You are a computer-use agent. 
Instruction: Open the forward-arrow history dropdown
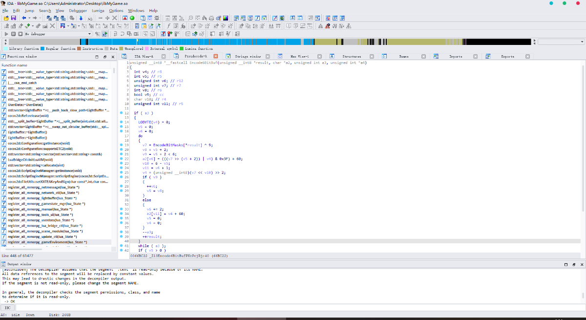pyautogui.click(x=40, y=18)
